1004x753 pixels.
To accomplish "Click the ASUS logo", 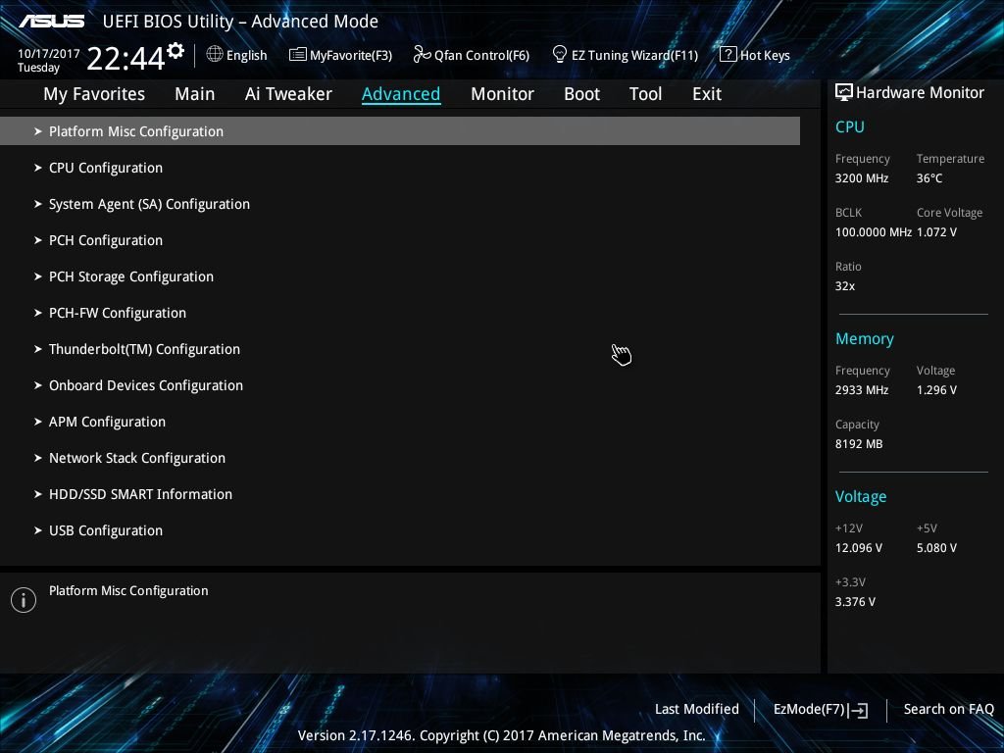I will point(51,22).
